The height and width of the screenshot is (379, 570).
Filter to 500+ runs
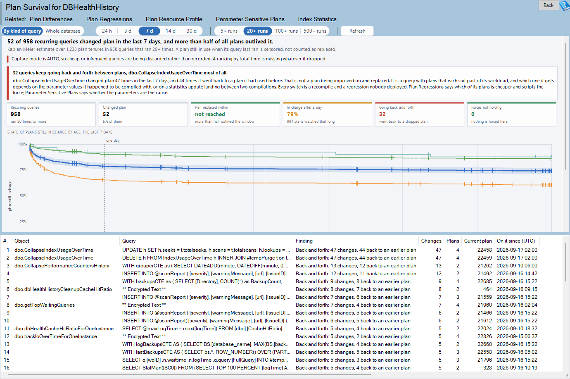(x=315, y=31)
